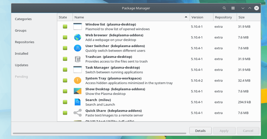Screen dimensions: 267x139
Task: Click the horizontal scrollbar at bottom
Action: pyautogui.click(x=99, y=133)
